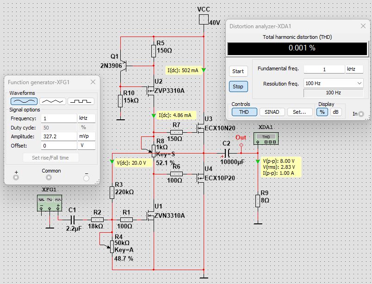Select resistor R7 symbol
The width and height of the screenshot is (372, 284).
click(176, 132)
